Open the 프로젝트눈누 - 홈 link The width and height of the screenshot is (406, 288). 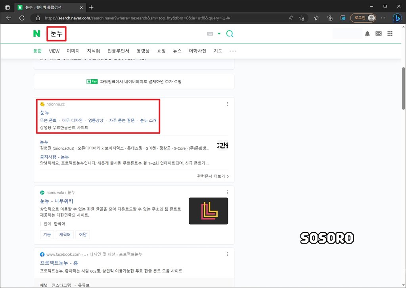[59, 263]
